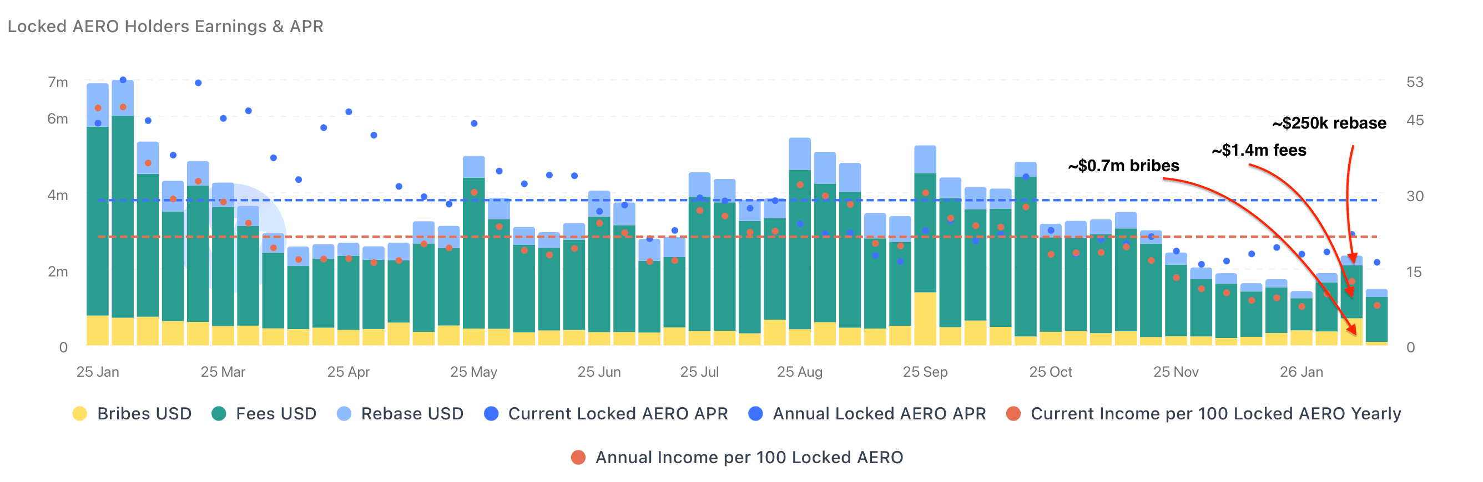Select the chart title Locked AERO Holders Earnings & APR
This screenshot has width=1483, height=482.
click(x=165, y=27)
